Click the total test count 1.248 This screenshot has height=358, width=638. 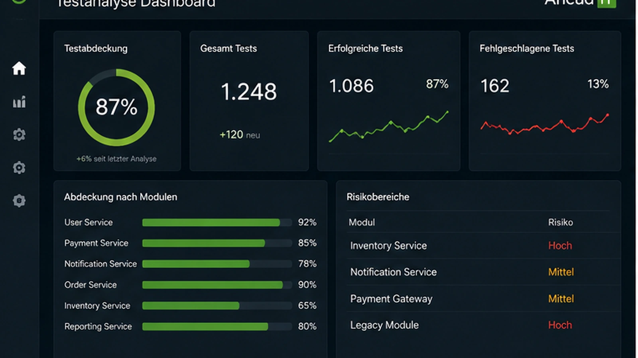coord(249,92)
